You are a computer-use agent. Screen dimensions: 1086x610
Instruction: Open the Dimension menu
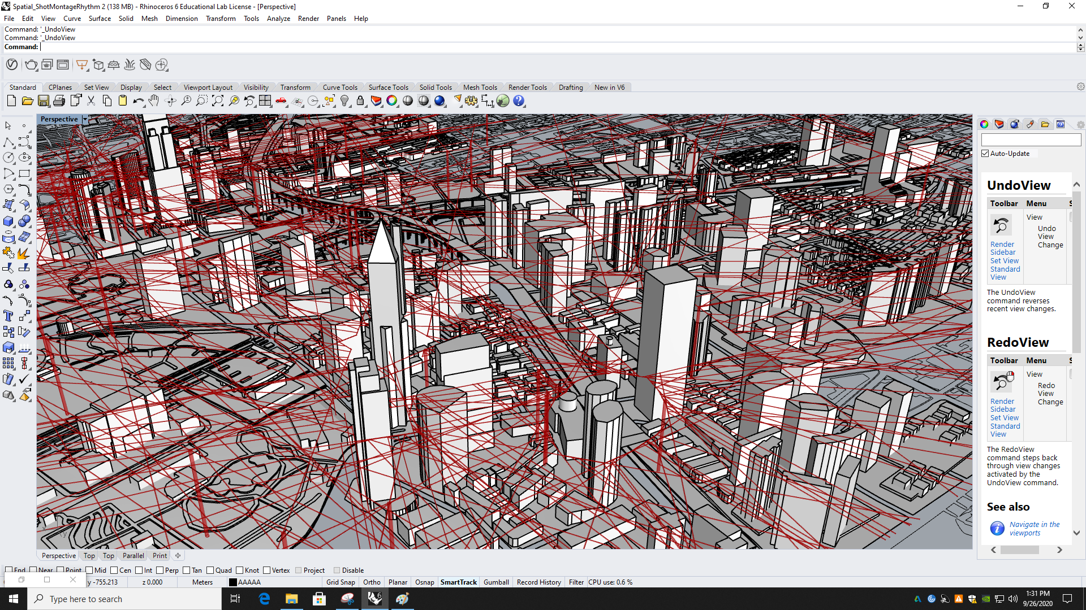coord(181,18)
